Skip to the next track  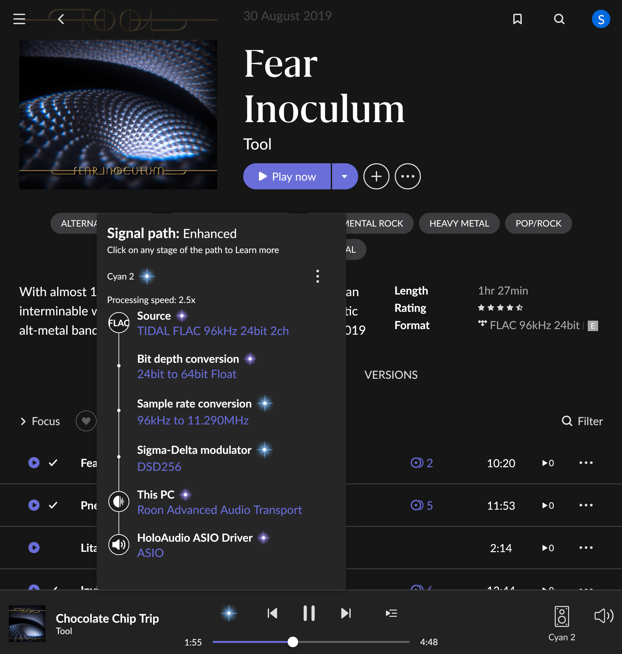346,613
